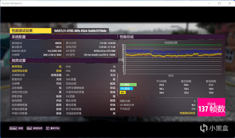Click the 视觉设置 section header

63,60
